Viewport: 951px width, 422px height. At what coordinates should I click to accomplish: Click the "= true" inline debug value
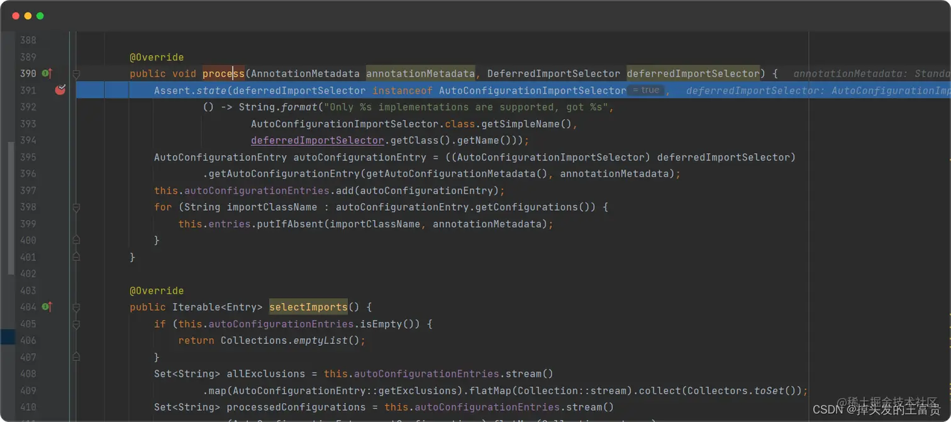coord(646,91)
